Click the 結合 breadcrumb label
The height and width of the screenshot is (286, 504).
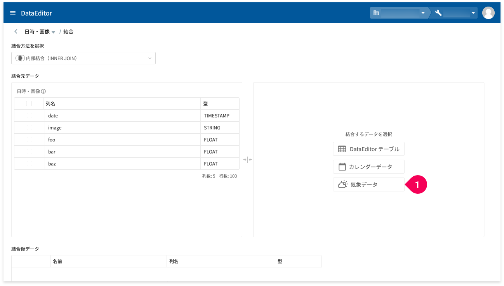[x=68, y=32]
